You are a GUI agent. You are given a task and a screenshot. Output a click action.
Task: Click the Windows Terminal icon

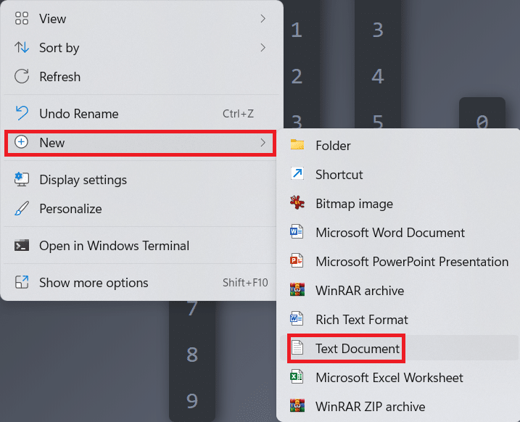pyautogui.click(x=22, y=246)
